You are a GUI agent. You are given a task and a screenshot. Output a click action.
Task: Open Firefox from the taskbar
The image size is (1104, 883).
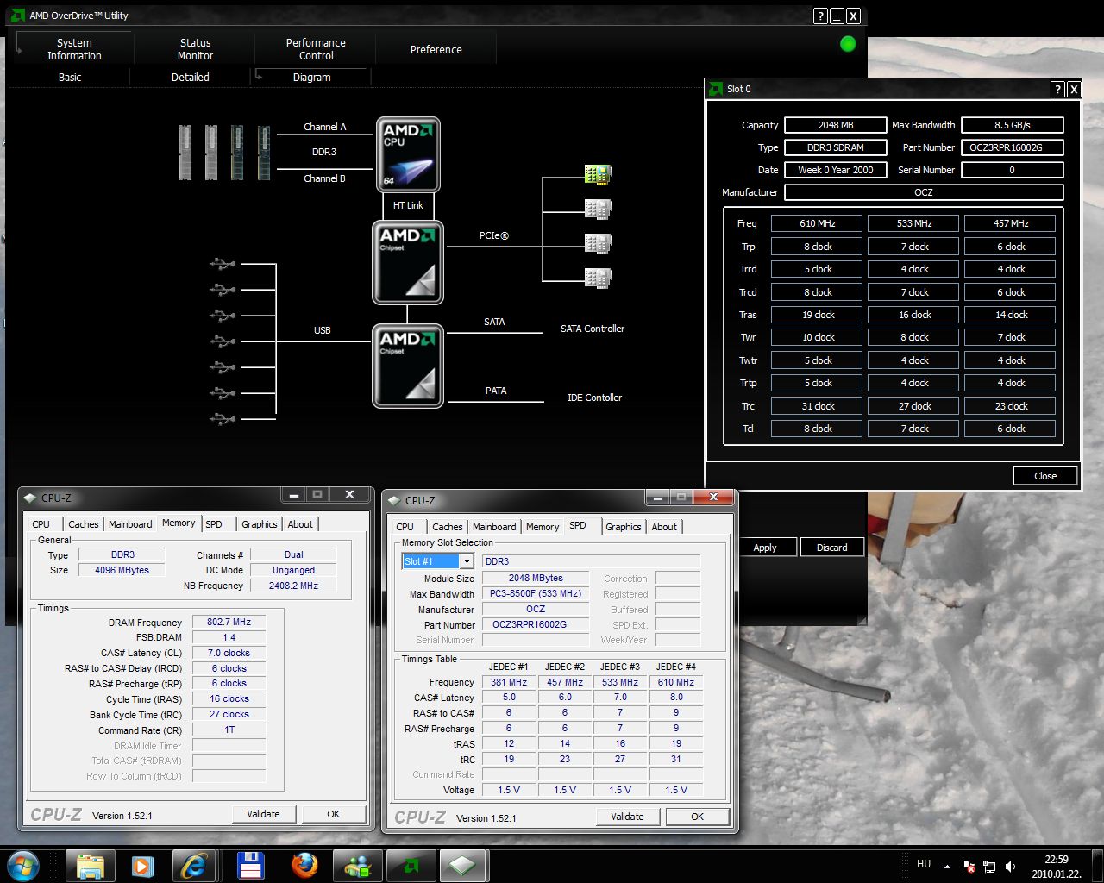(x=304, y=865)
